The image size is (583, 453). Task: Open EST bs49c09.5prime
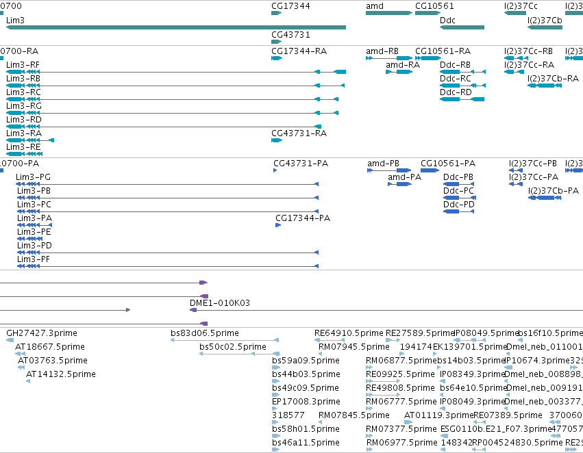click(275, 395)
